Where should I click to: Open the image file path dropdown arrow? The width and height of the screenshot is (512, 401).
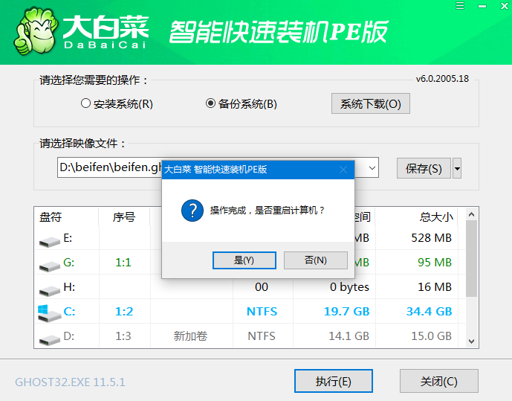click(372, 168)
